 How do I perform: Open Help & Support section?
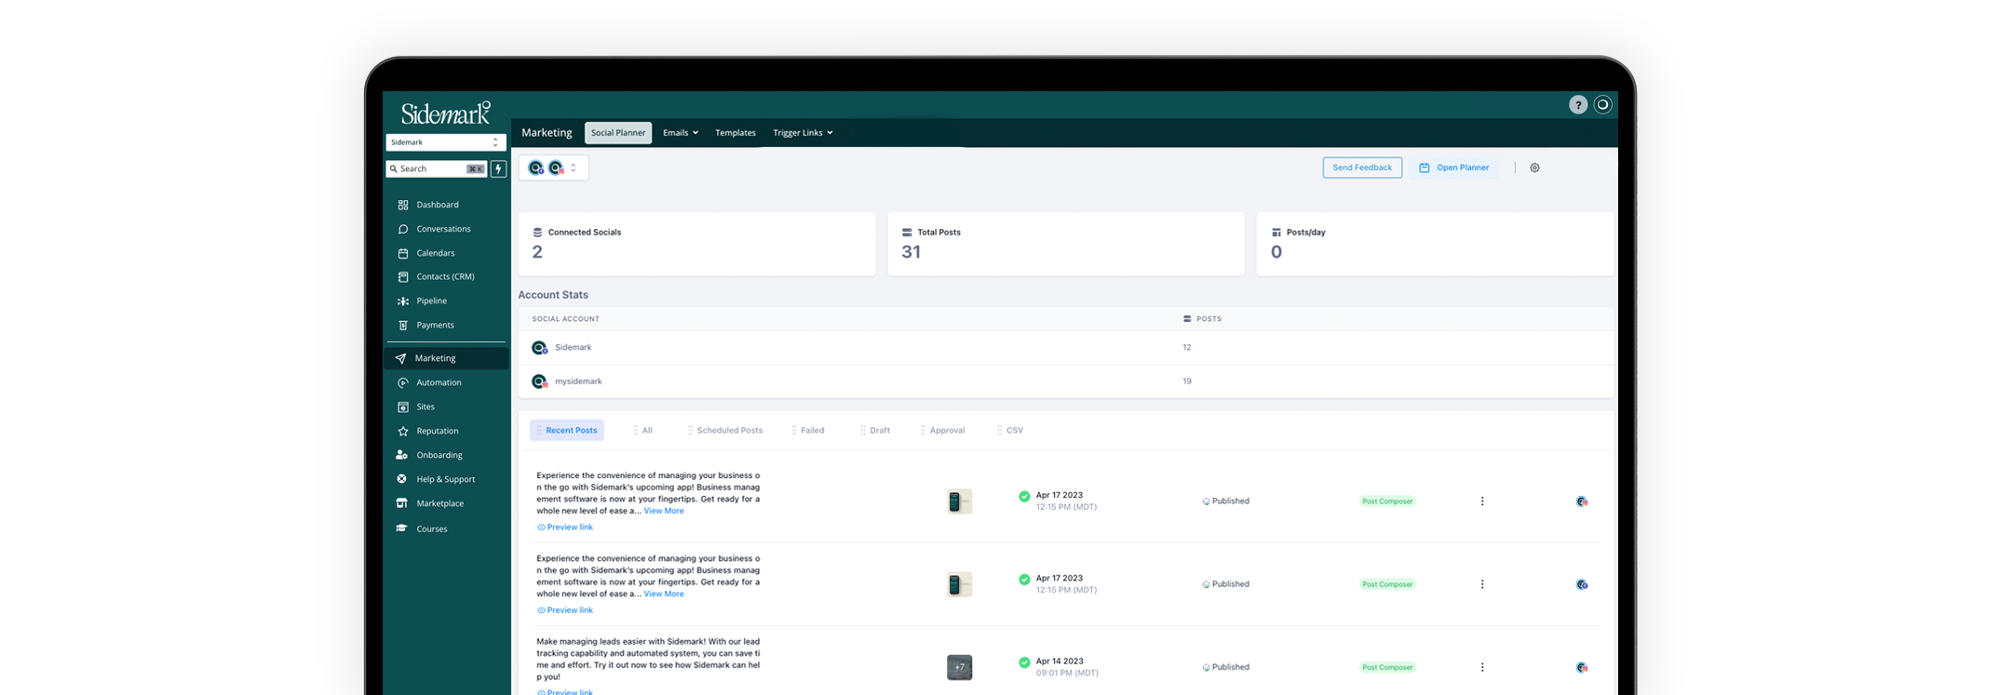click(447, 479)
